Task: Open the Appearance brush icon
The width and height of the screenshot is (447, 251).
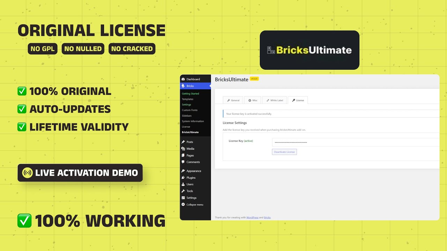Action: click(x=183, y=171)
